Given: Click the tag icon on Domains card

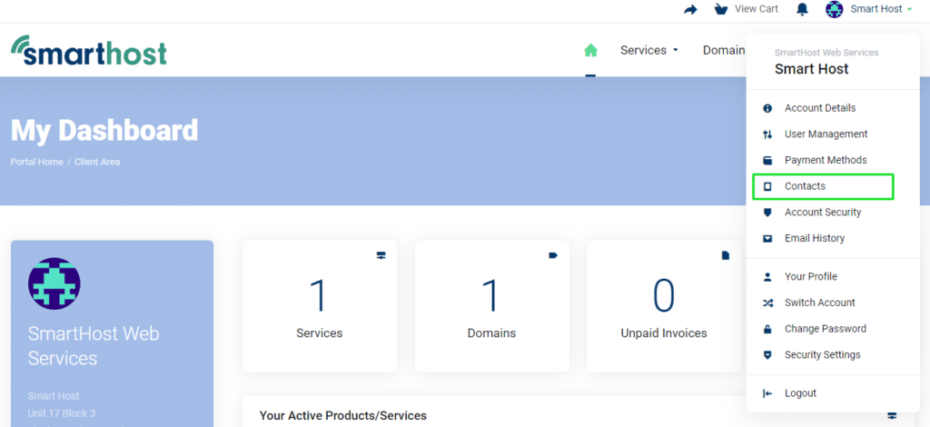Looking at the screenshot, I should pos(553,255).
